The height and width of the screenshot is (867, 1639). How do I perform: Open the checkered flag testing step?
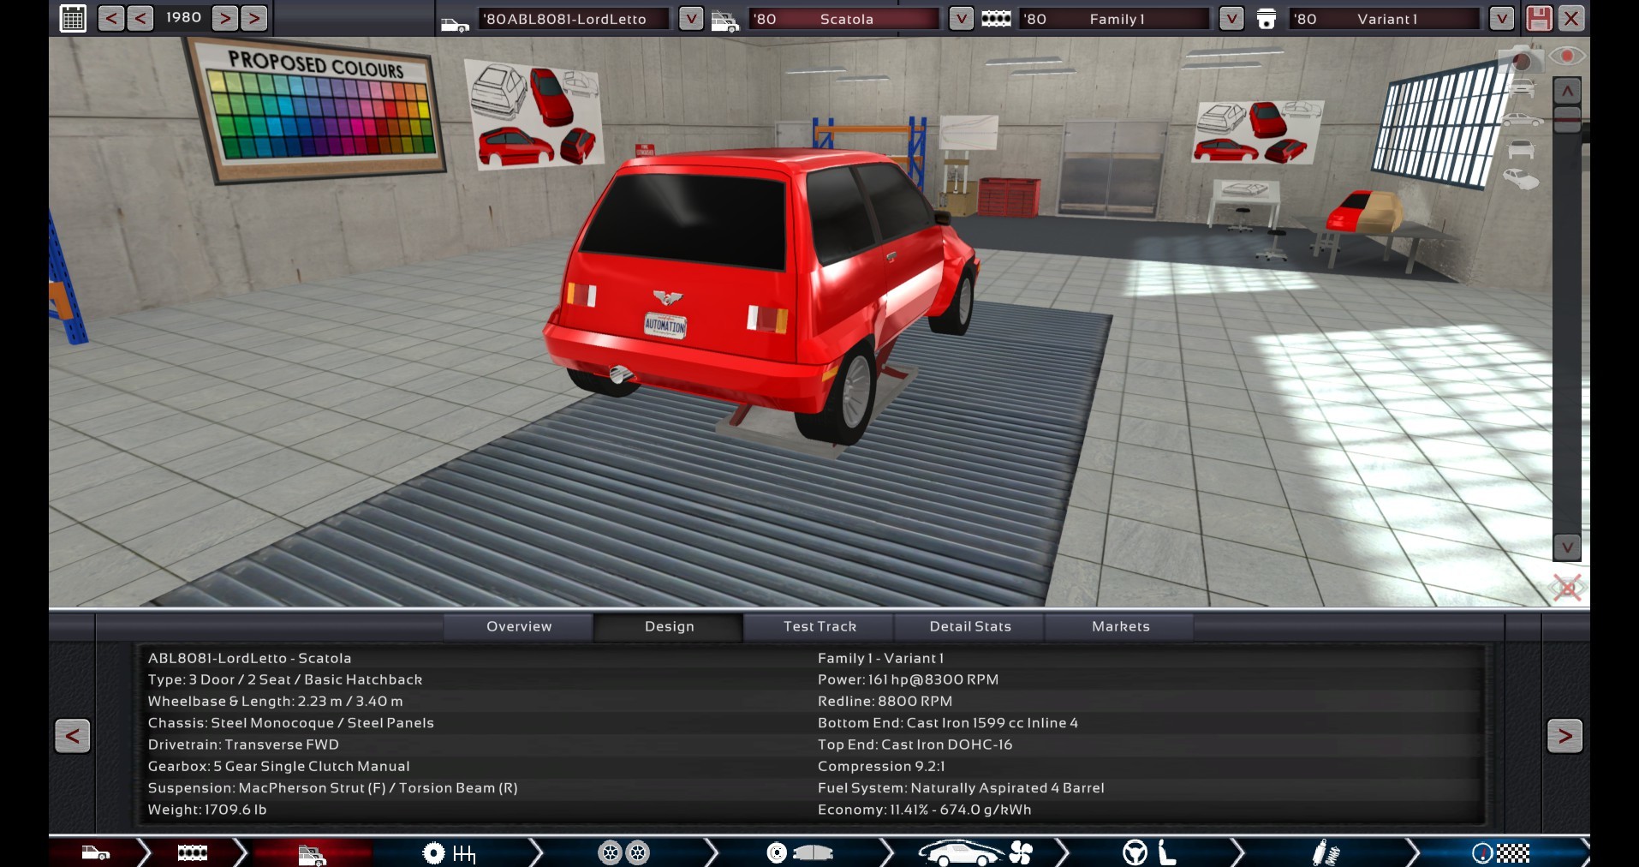(1500, 853)
